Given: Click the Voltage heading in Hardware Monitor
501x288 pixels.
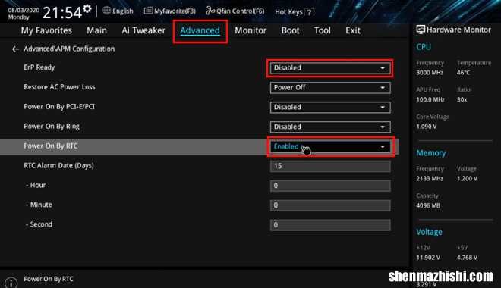Looking at the screenshot, I should point(429,232).
